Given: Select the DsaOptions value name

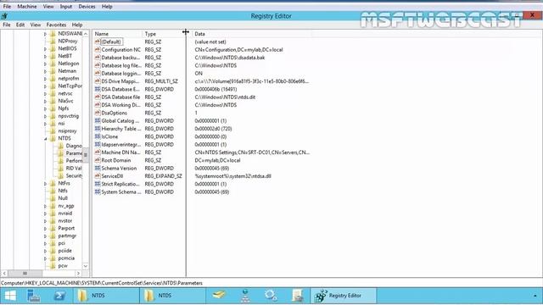Looking at the screenshot, I should click(x=114, y=113).
